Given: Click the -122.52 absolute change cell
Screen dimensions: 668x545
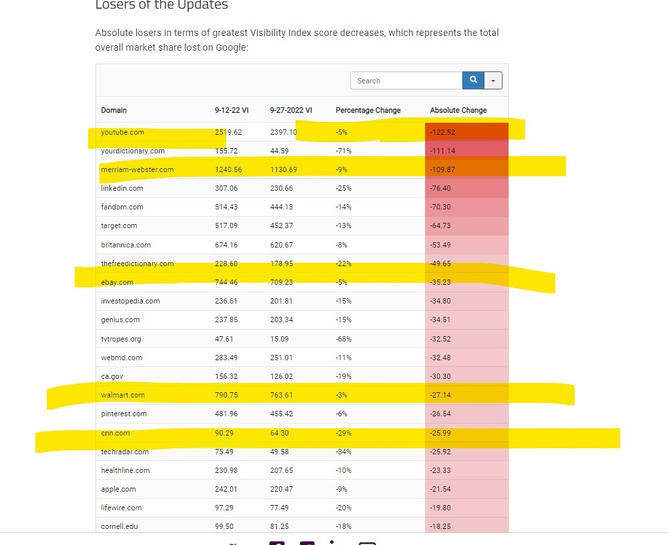Looking at the screenshot, I should (x=467, y=132).
